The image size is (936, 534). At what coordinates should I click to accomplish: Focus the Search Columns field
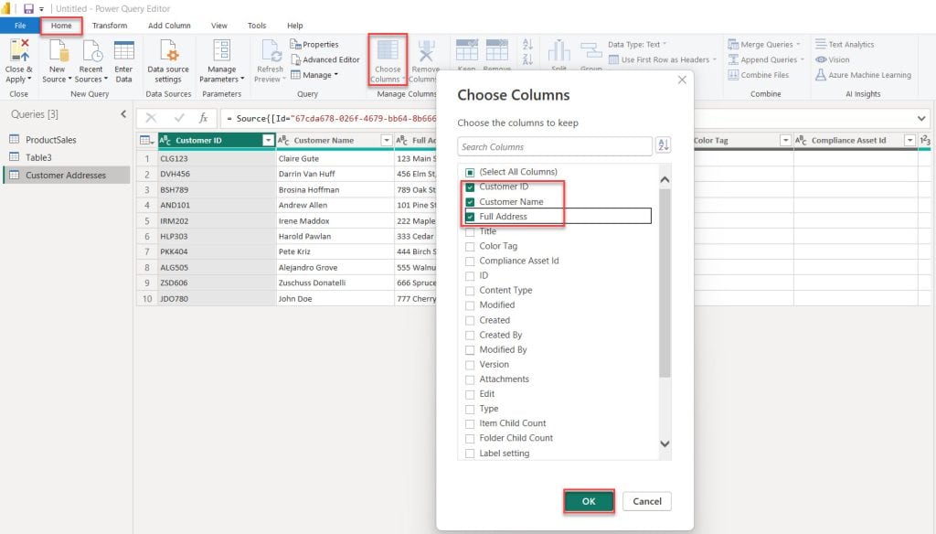tap(555, 146)
